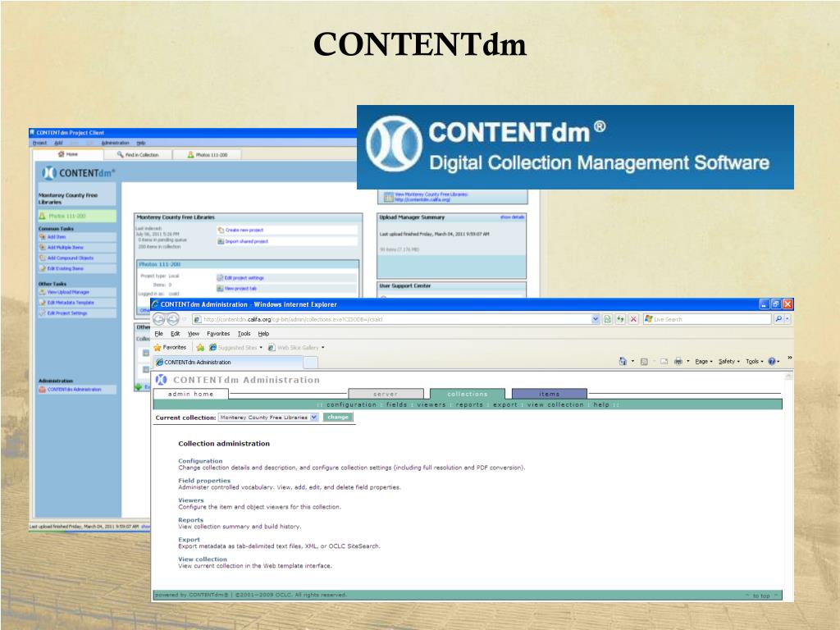Viewport: 840px width, 630px height.
Task: Click the Live Search magnifier icon
Action: [x=778, y=319]
